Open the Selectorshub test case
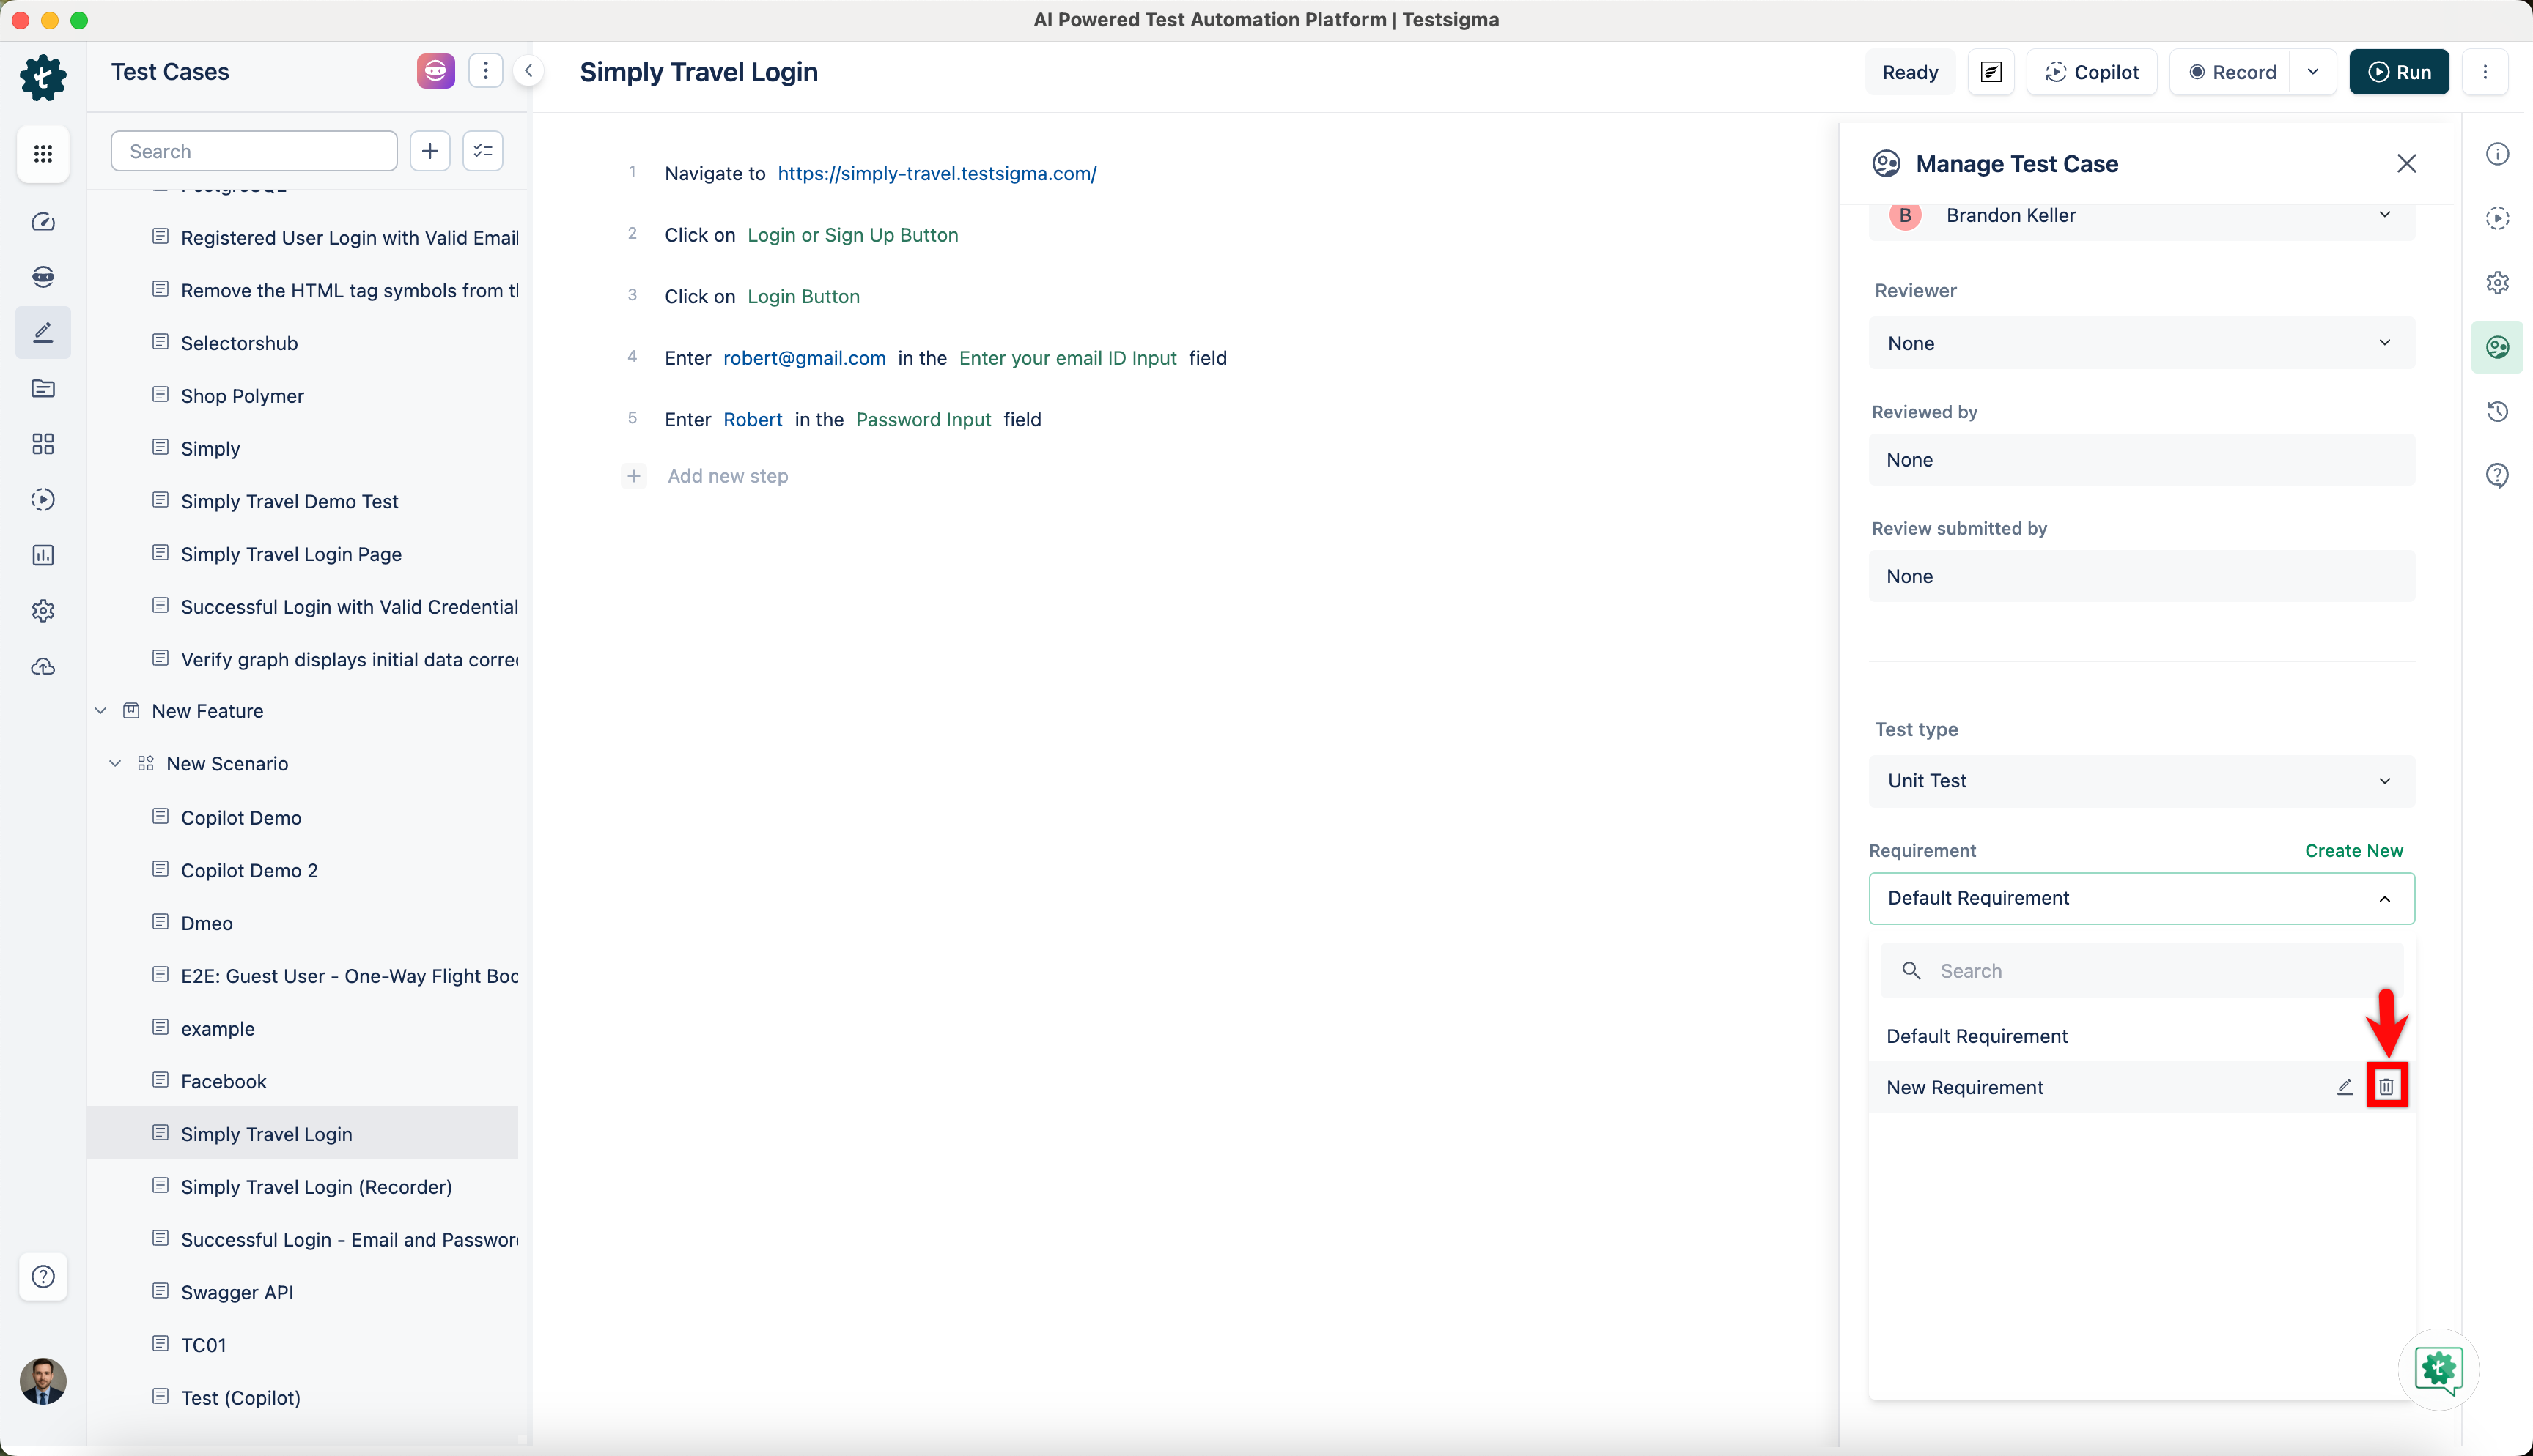Screen dimensions: 2533x1456 pos(239,343)
